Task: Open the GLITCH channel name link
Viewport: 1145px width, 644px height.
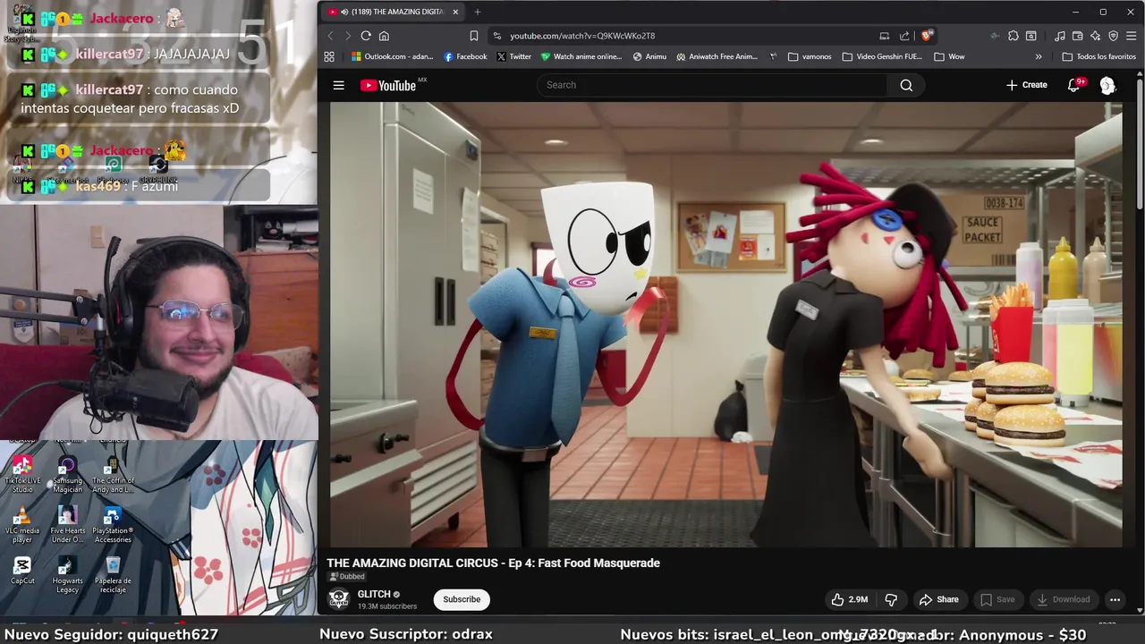Action: pyautogui.click(x=374, y=594)
